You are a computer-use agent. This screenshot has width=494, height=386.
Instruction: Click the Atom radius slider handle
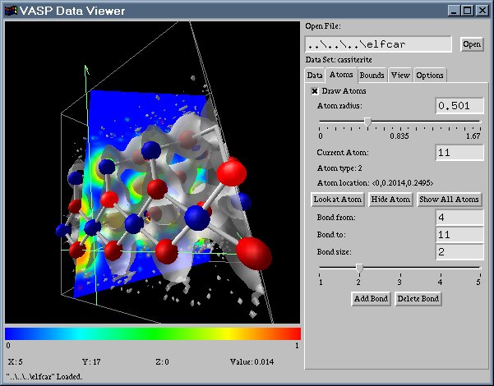pyautogui.click(x=367, y=122)
